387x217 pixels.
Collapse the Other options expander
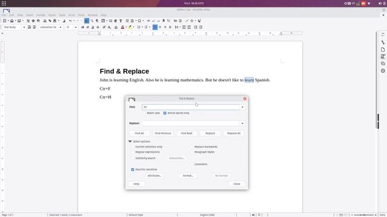[x=130, y=142]
